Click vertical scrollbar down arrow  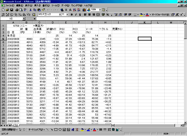coord(185,122)
